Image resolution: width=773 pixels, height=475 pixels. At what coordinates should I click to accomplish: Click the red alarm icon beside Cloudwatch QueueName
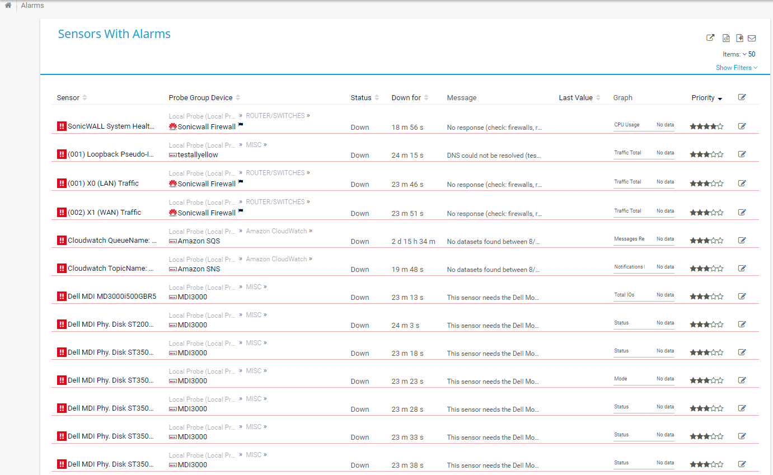pyautogui.click(x=62, y=241)
